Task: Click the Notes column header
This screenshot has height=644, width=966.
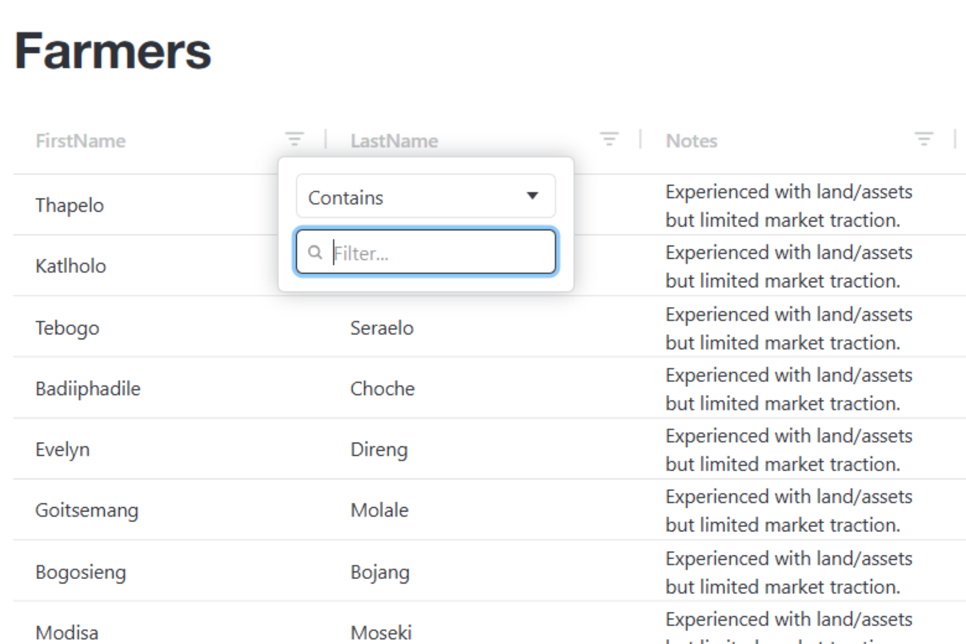Action: point(691,141)
